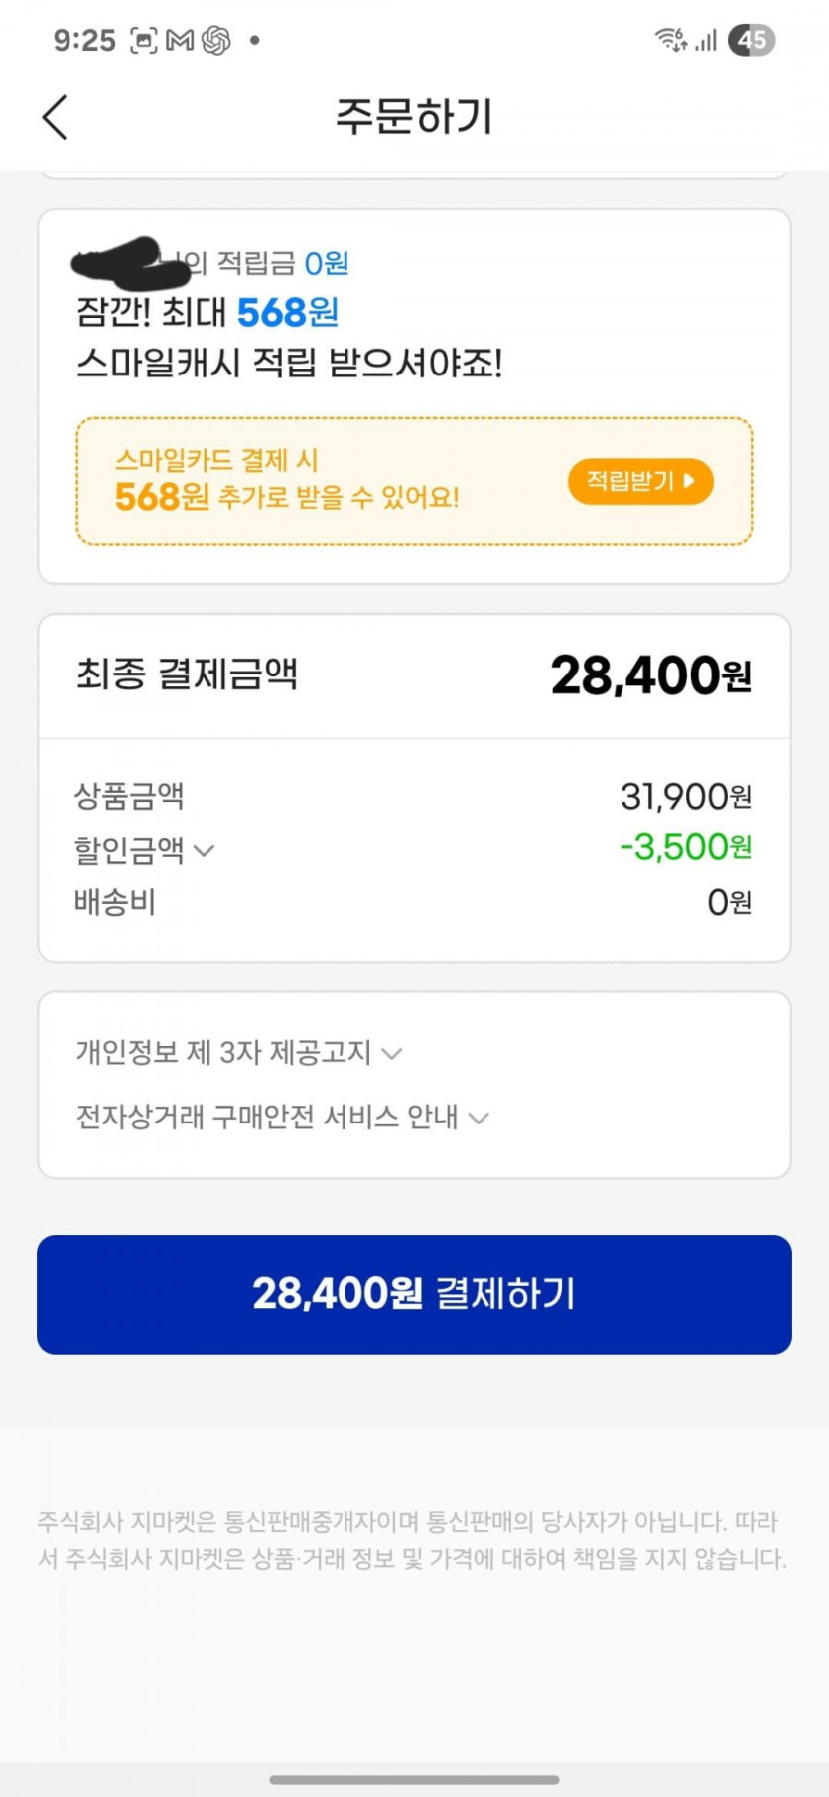Screen dimensions: 829x1797
Task: Tap the battery level indicator
Action: (752, 40)
